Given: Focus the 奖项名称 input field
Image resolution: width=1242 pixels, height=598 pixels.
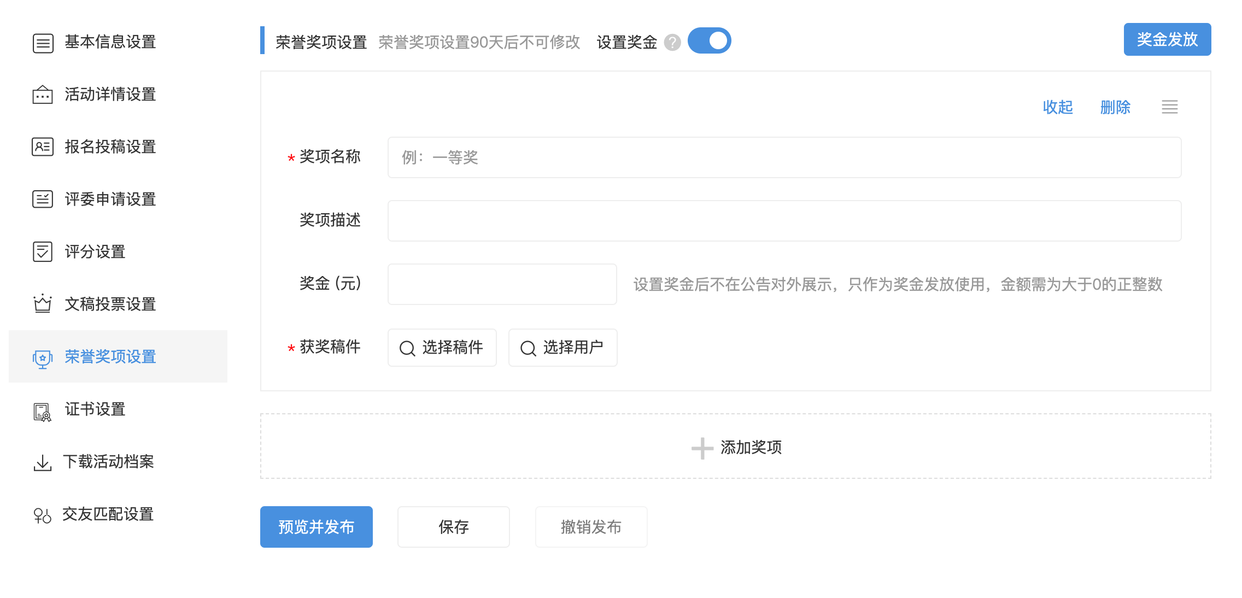Looking at the screenshot, I should (784, 157).
